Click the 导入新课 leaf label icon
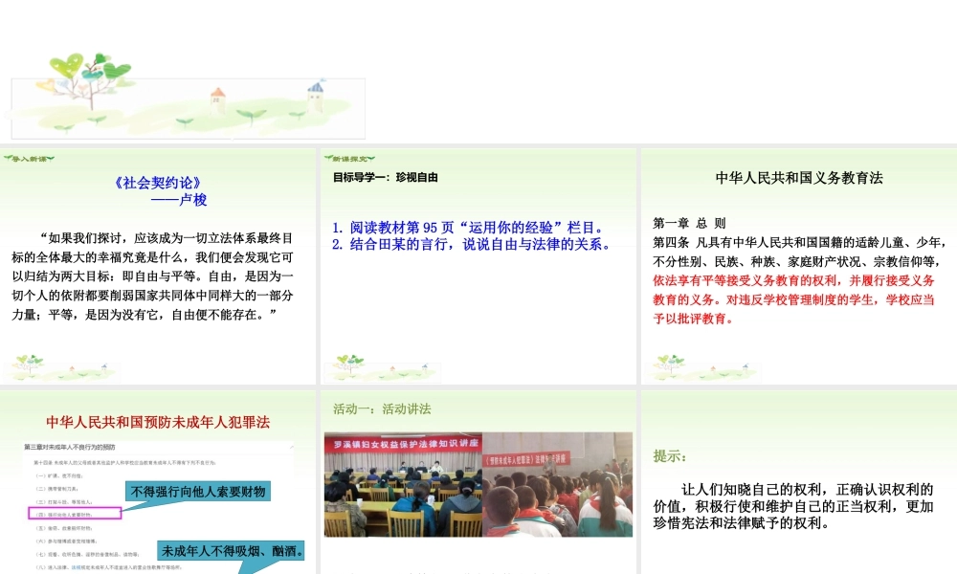The height and width of the screenshot is (574, 957). [x=29, y=158]
